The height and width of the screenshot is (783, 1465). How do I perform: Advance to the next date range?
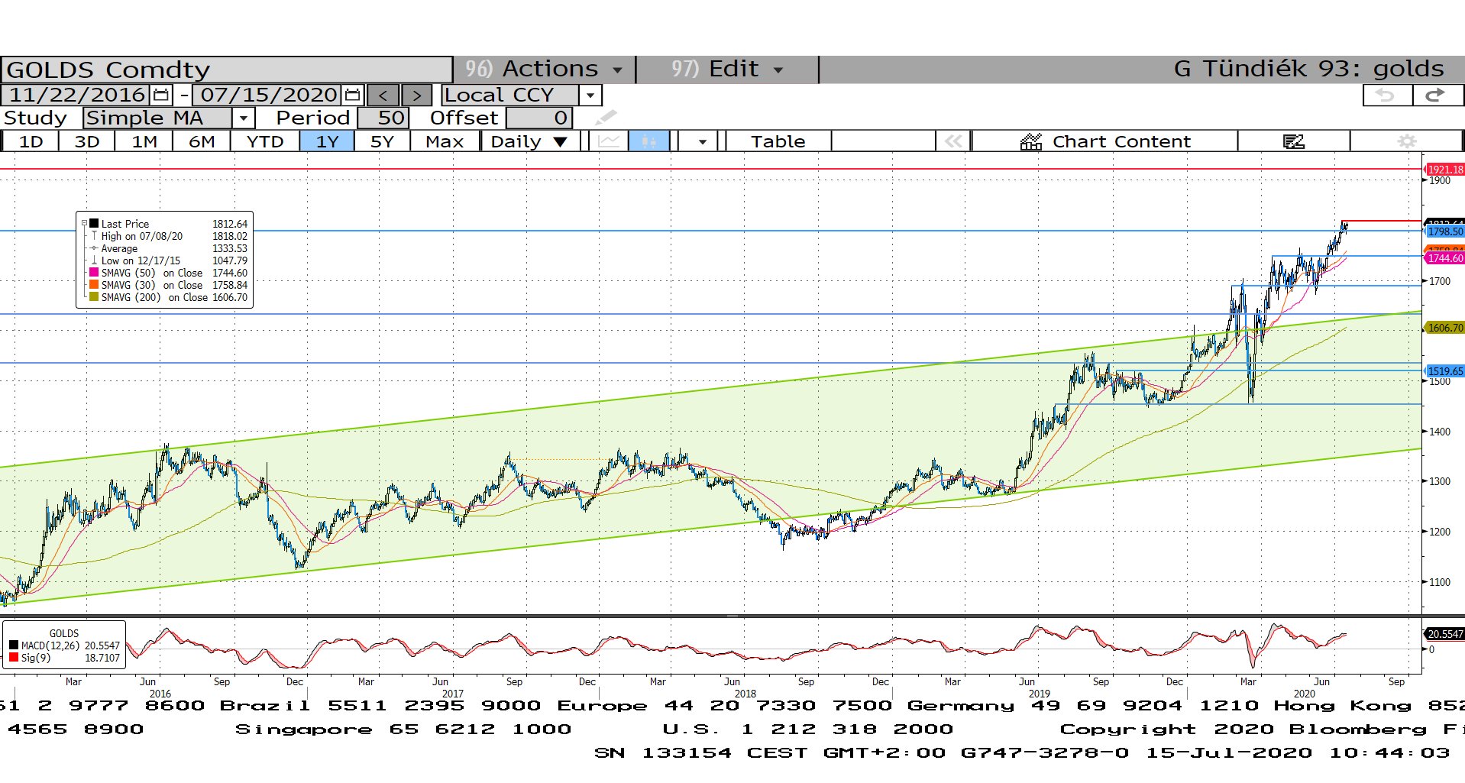[x=416, y=95]
